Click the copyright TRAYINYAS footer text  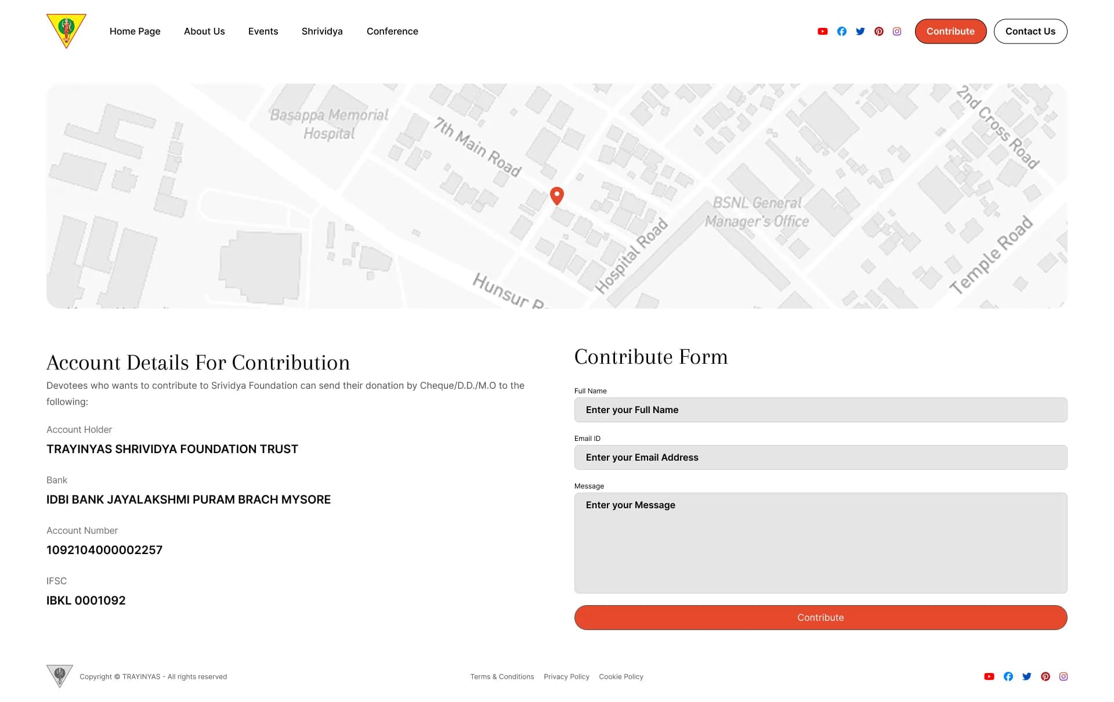point(153,676)
